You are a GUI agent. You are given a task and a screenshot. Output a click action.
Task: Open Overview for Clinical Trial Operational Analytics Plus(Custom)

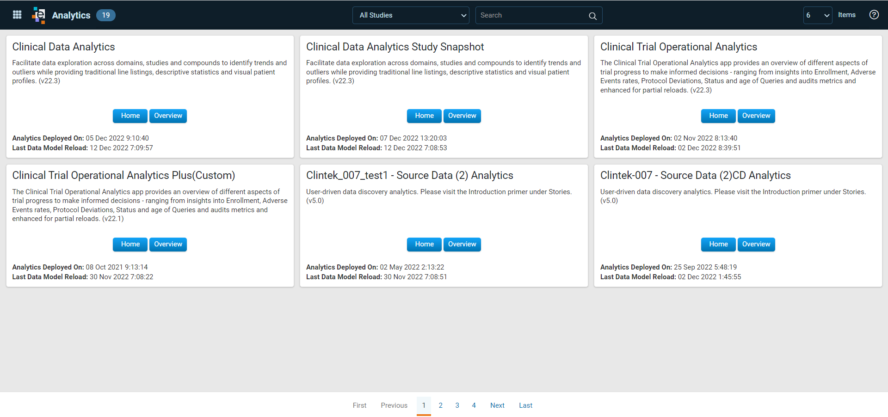(x=168, y=244)
